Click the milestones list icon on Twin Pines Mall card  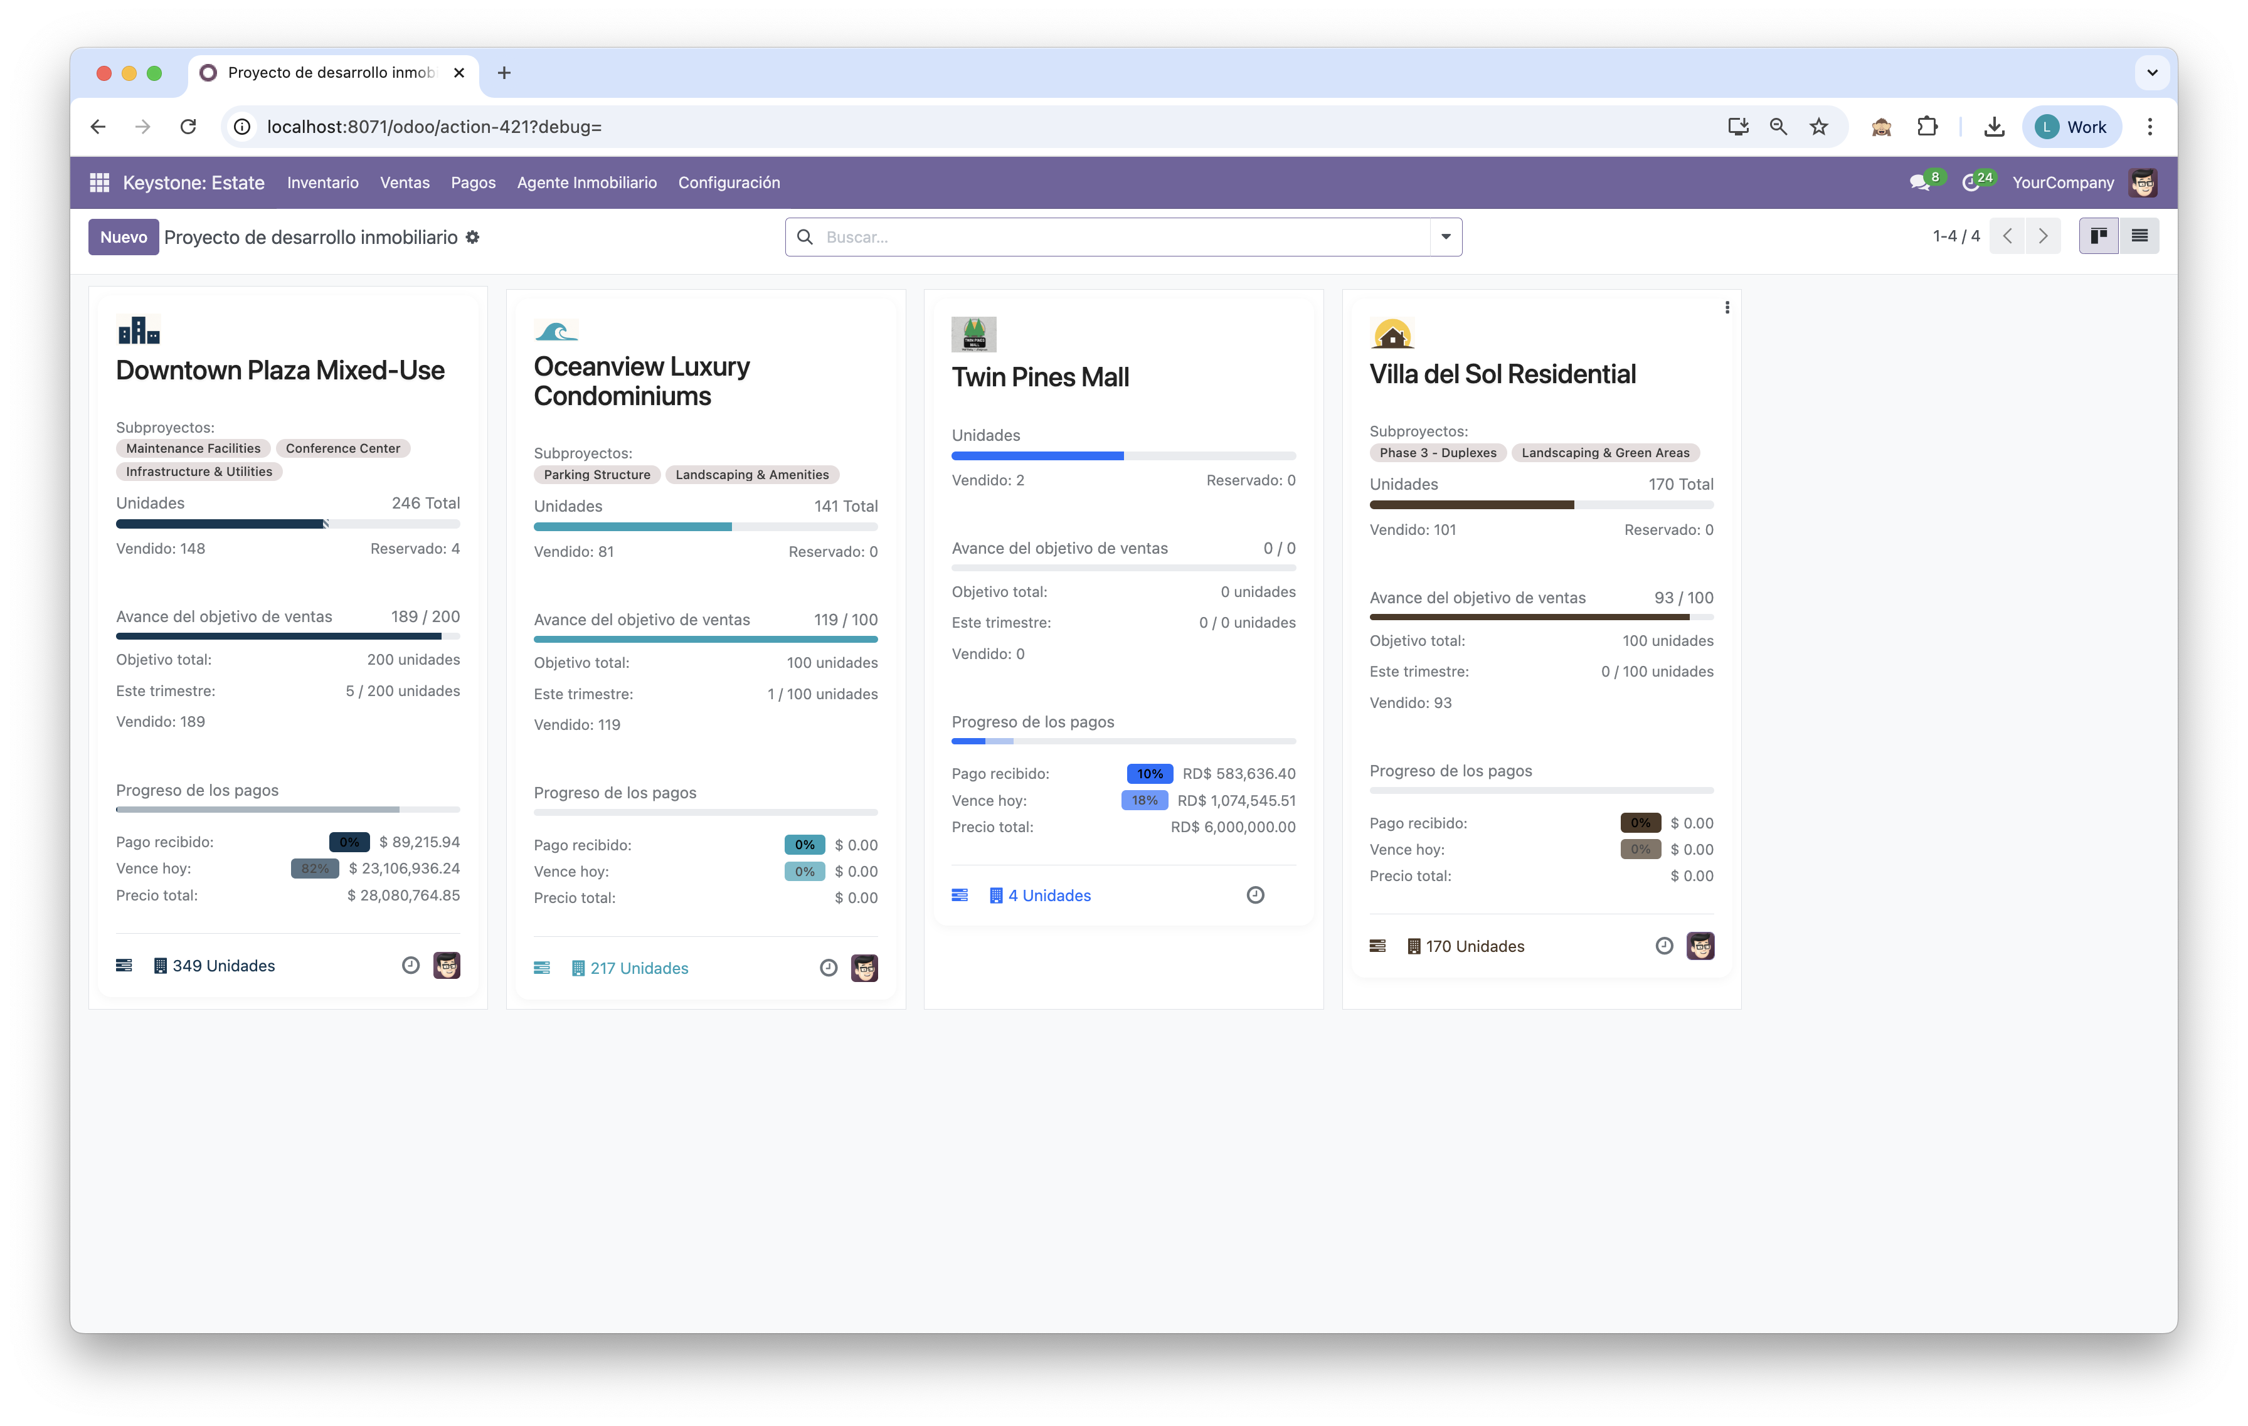[960, 895]
